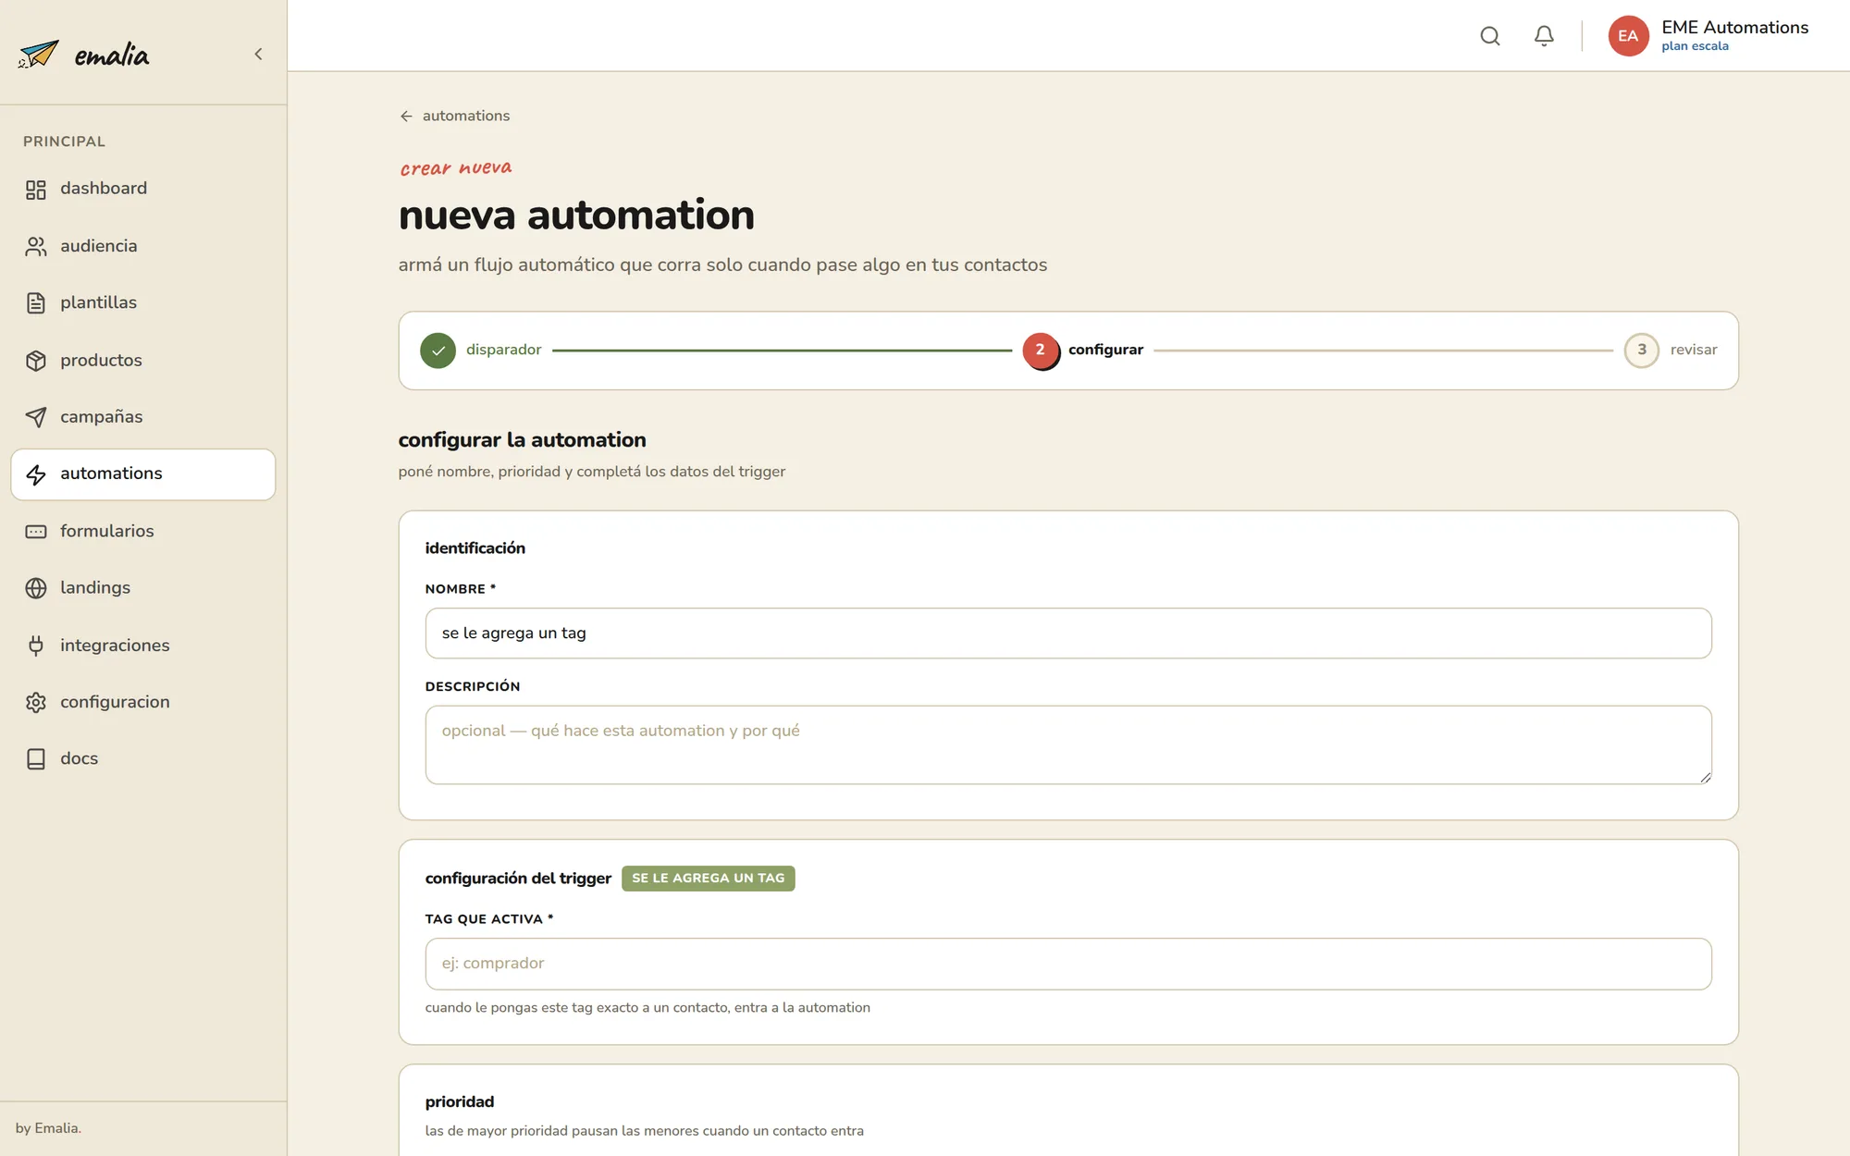Open integraciones from sidebar
The height and width of the screenshot is (1156, 1850).
[x=143, y=646]
